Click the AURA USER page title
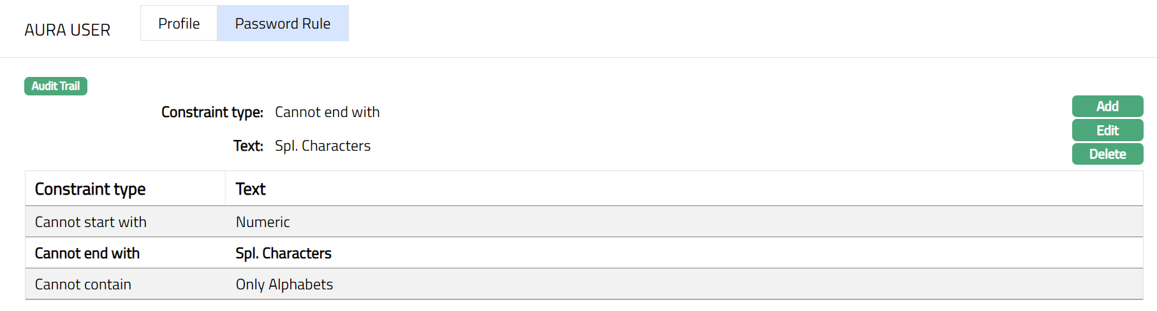Screen dimensions: 1157x311 (x=68, y=30)
